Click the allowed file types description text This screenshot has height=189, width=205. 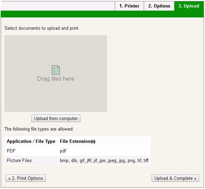[x=39, y=129]
